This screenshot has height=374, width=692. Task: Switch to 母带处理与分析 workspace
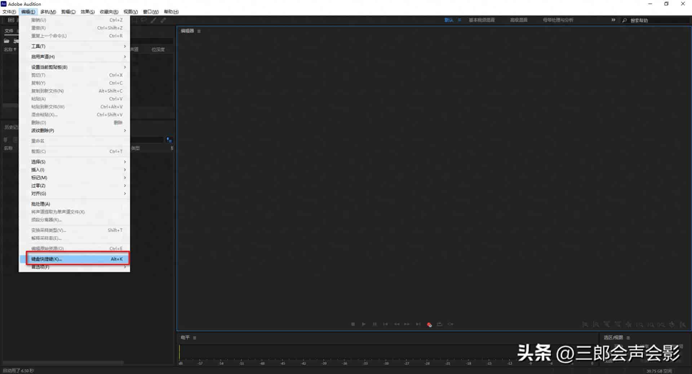tap(558, 20)
